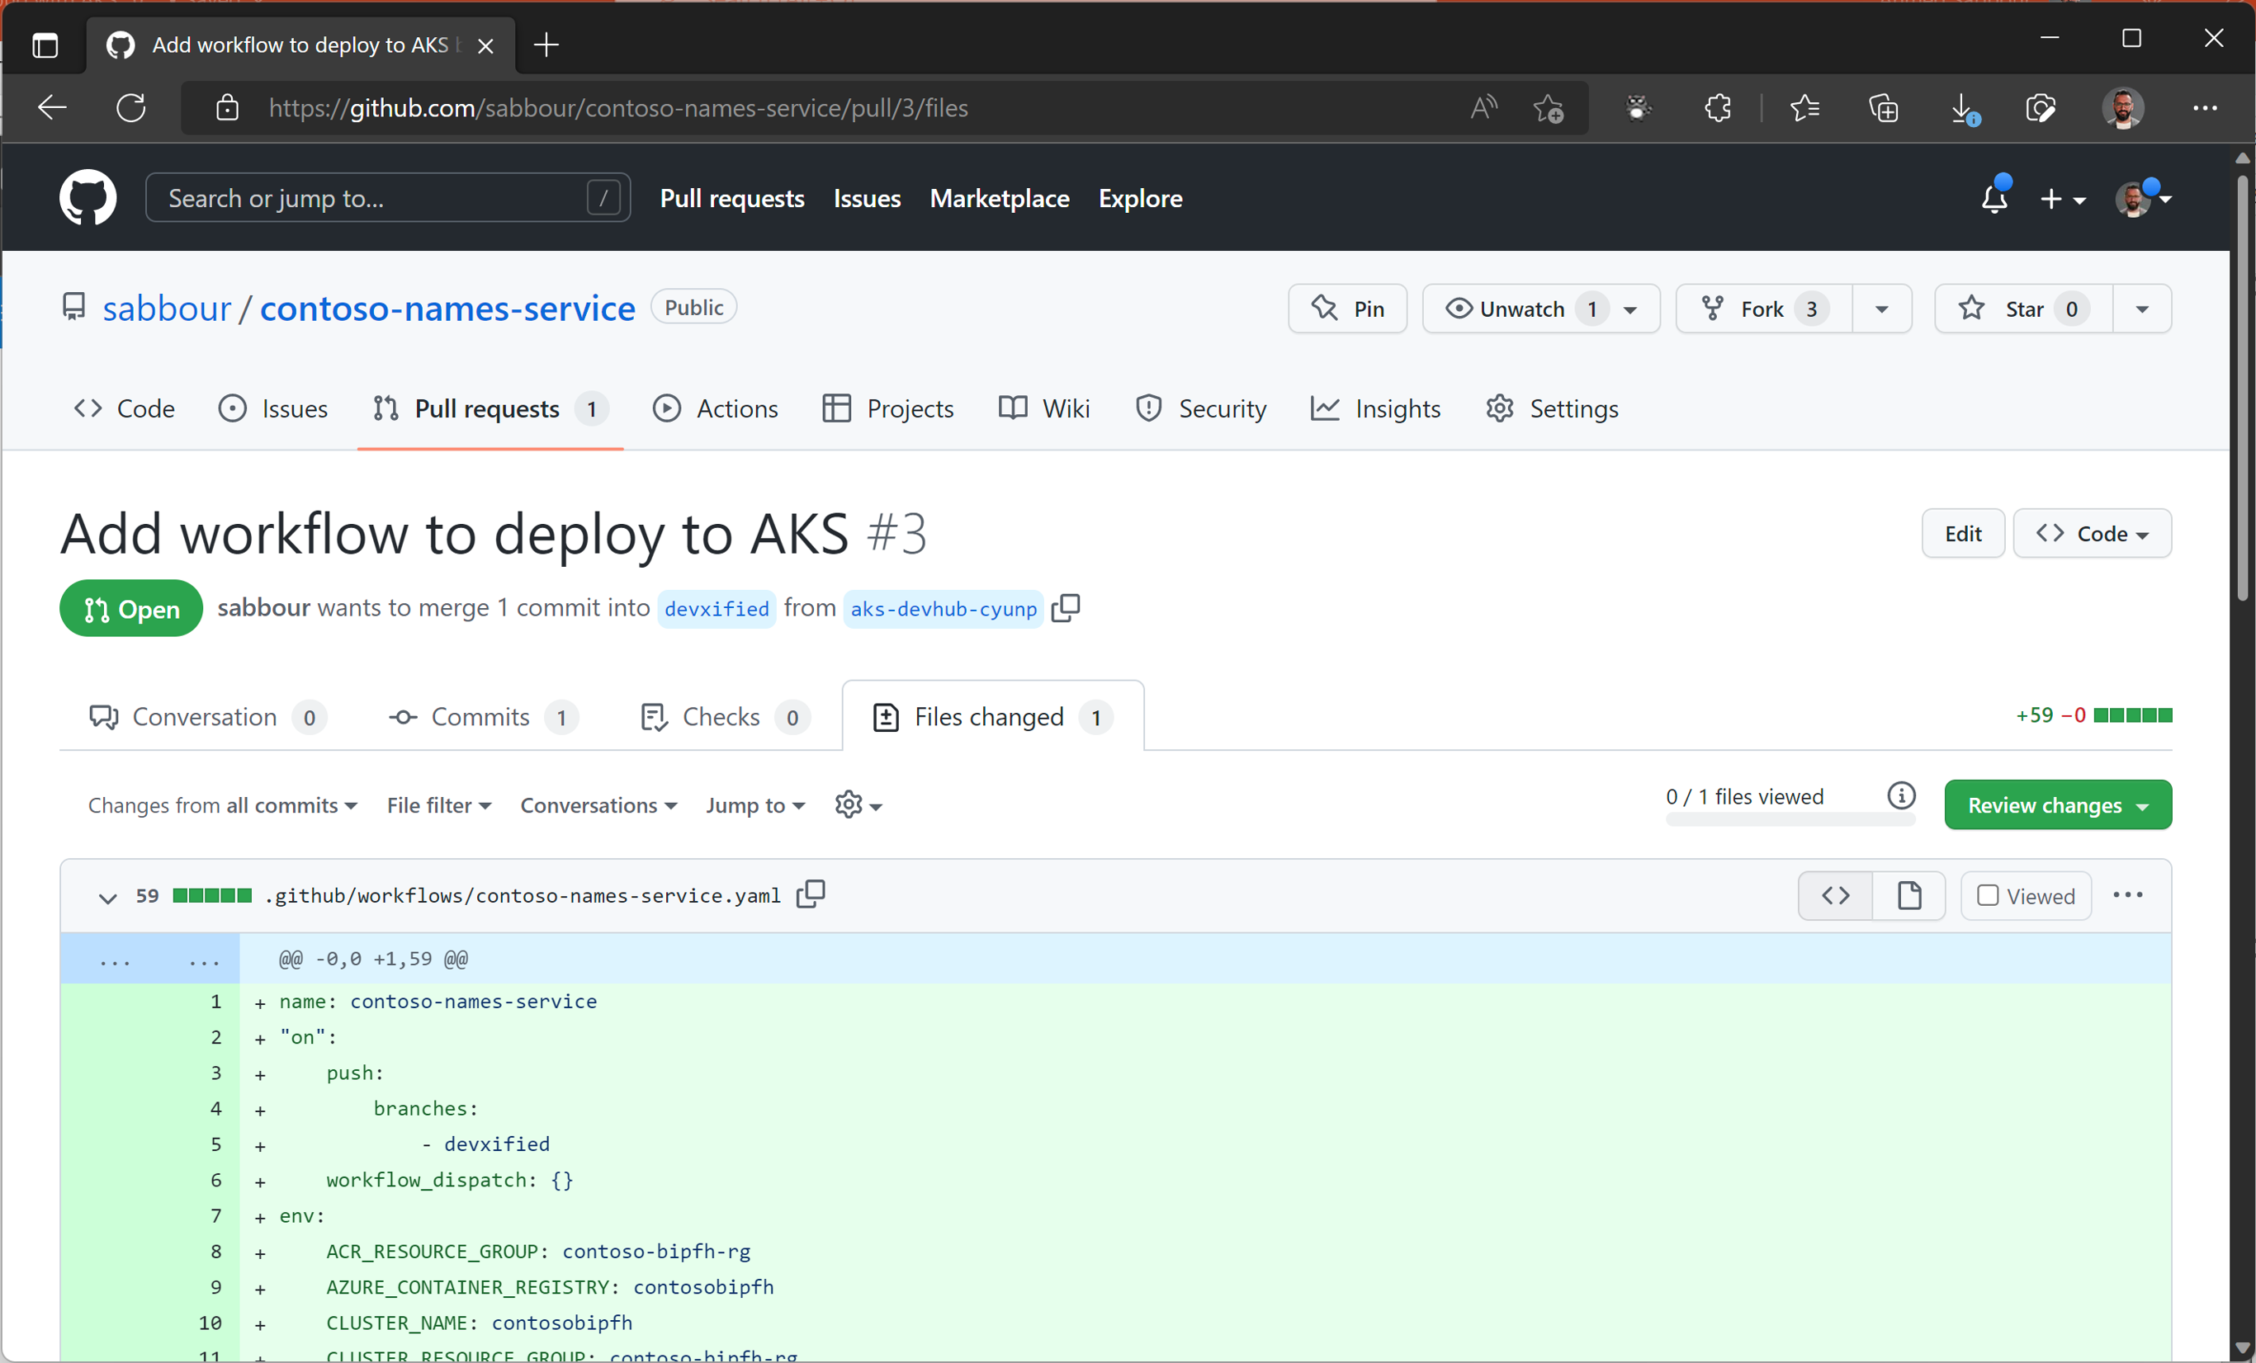Open the devxified base branch link
Screen dimensions: 2256x1363
(x=716, y=609)
